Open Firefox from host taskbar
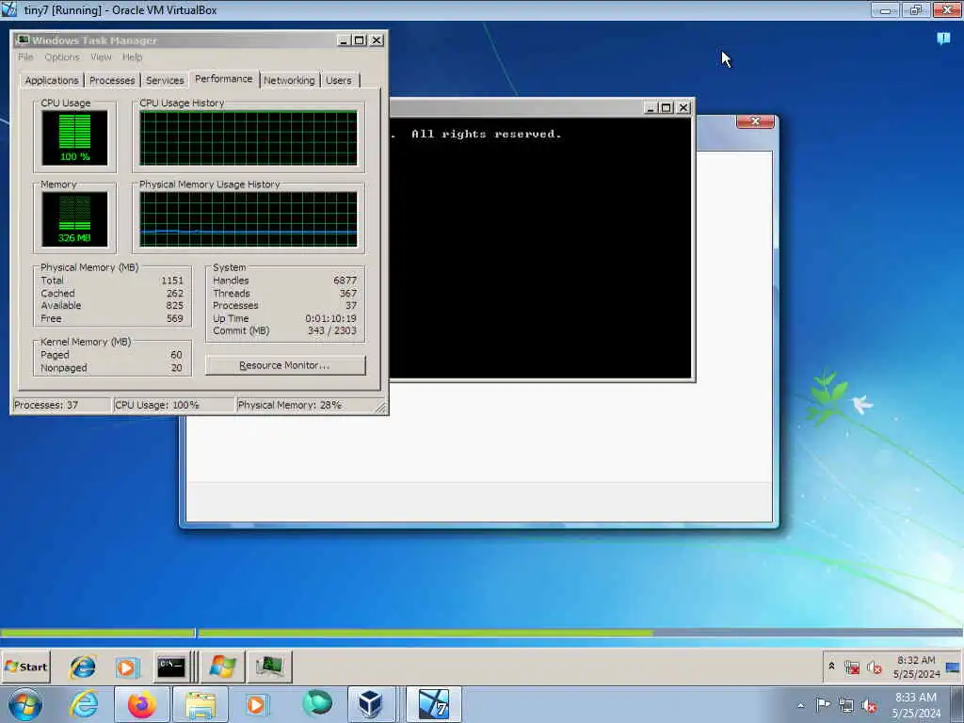Viewport: 964px width, 723px height. click(x=141, y=704)
